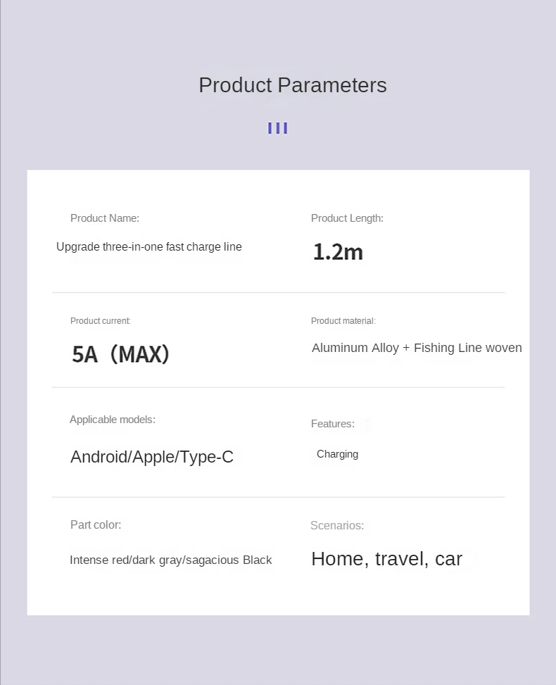Click the divider line below Product Name row
Image resolution: width=556 pixels, height=685 pixels.
coord(278,292)
